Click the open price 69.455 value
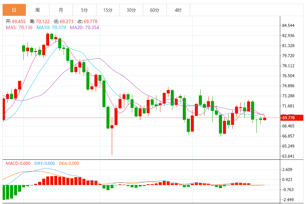Image resolution: width=306 pixels, height=204 pixels. pyautogui.click(x=19, y=21)
